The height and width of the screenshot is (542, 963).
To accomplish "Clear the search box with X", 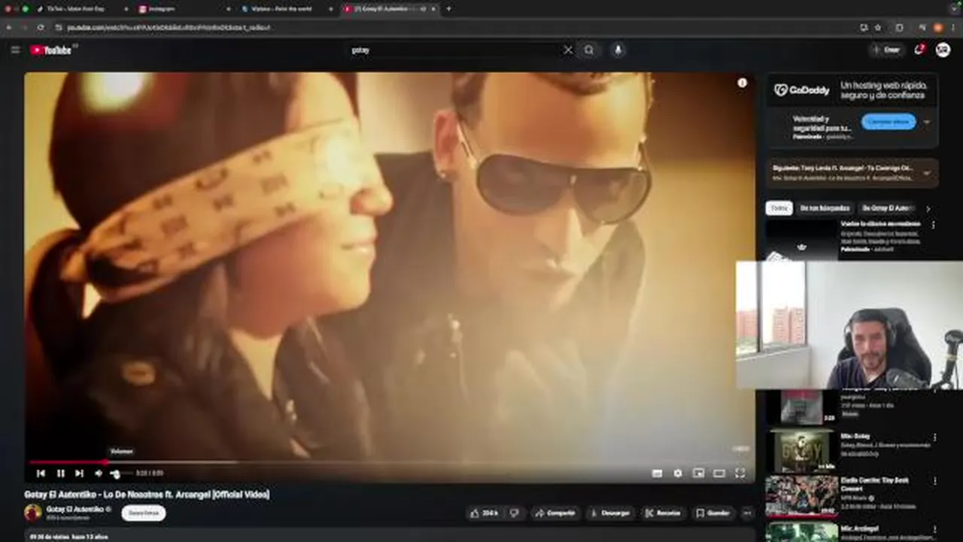I will pos(568,50).
